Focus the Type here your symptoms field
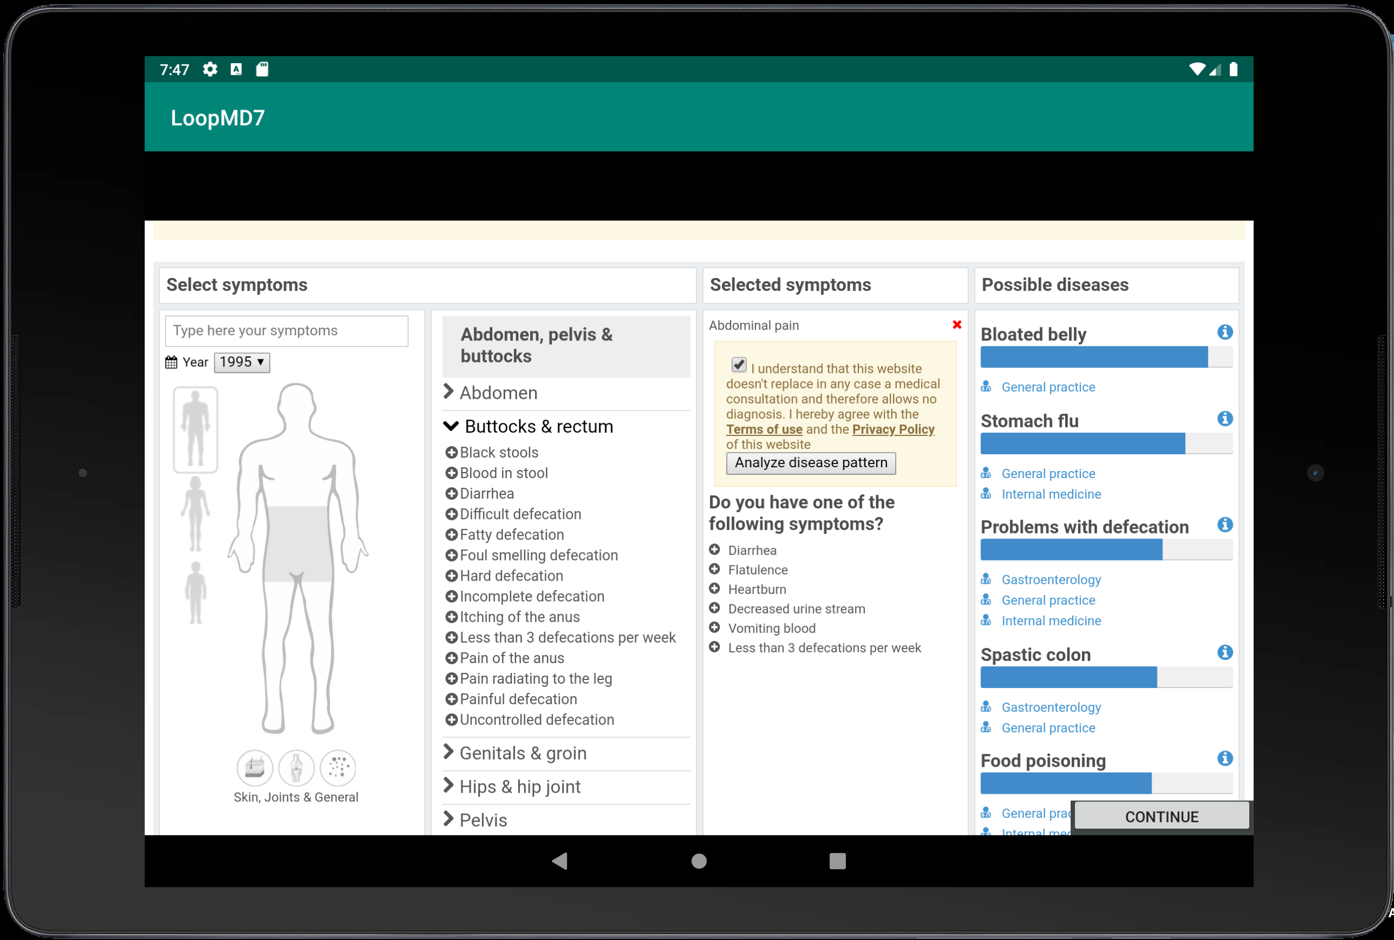 (286, 331)
